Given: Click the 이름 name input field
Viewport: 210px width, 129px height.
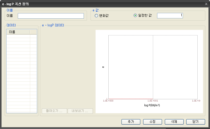Looking at the screenshot, I should click(x=51, y=16).
